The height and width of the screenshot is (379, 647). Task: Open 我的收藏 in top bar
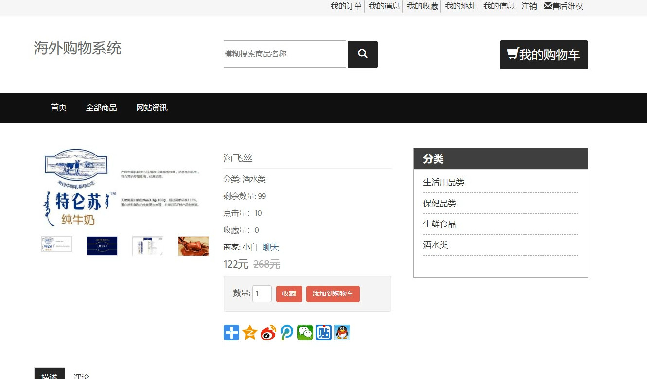422,6
